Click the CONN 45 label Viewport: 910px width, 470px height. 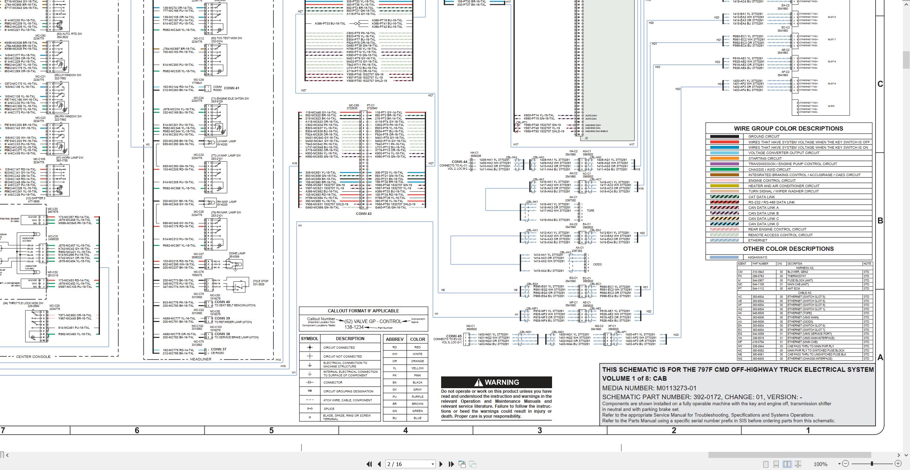[454, 336]
